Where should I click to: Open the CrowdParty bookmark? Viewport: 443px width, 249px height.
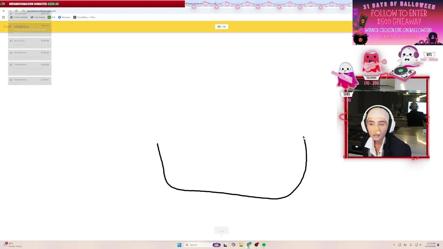click(84, 17)
